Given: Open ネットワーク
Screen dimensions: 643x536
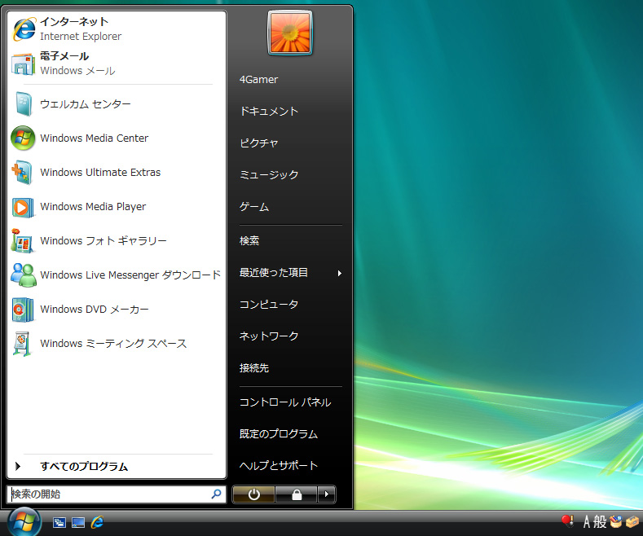Looking at the screenshot, I should click(x=269, y=336).
